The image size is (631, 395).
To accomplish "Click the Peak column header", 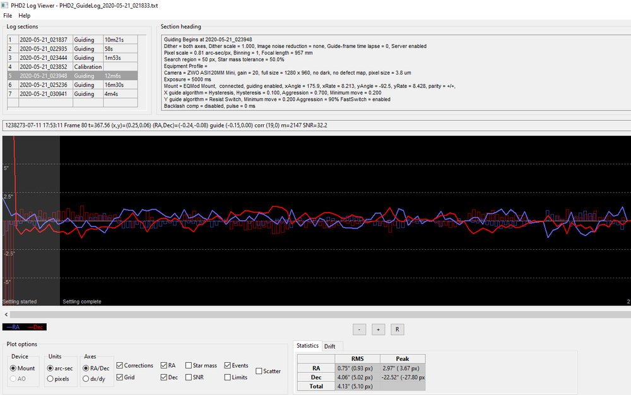I will (x=403, y=359).
